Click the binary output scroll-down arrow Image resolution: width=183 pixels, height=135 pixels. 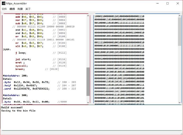pos(180,103)
